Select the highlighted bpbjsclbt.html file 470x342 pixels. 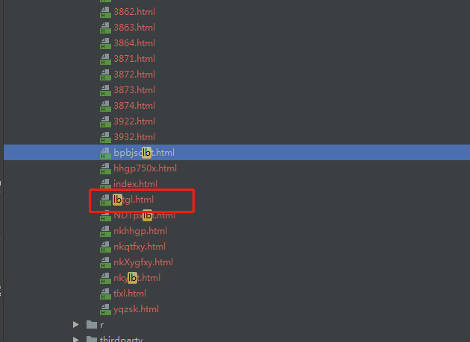pos(236,153)
